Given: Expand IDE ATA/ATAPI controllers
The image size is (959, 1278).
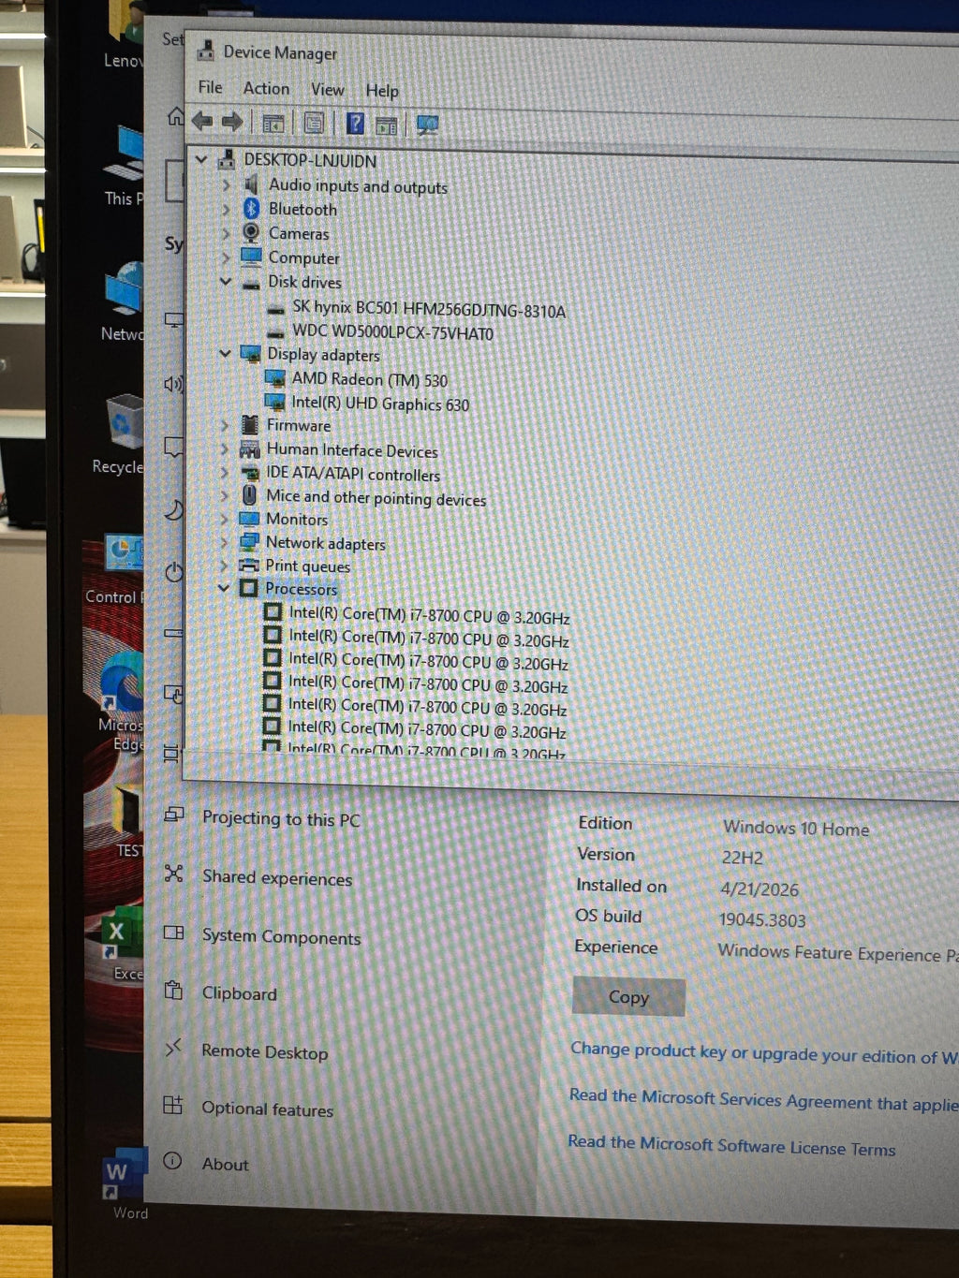Looking at the screenshot, I should pos(225,473).
